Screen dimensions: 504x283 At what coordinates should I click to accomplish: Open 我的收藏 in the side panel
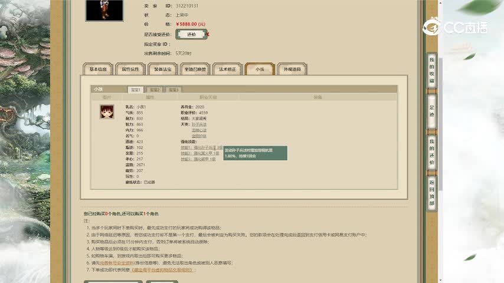(431, 70)
